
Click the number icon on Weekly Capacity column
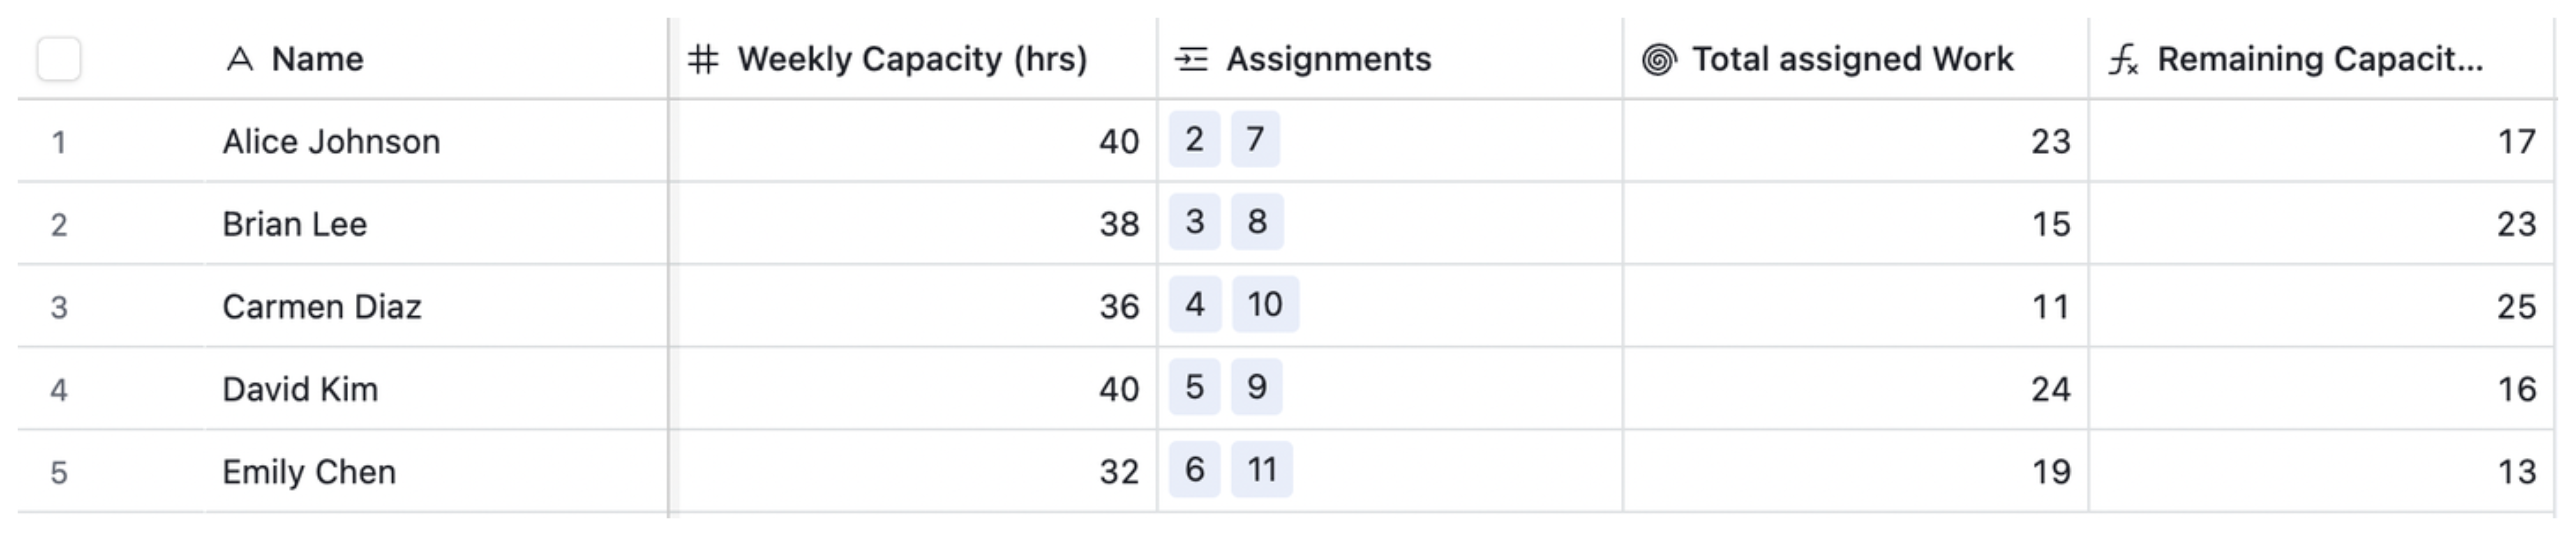coord(703,59)
